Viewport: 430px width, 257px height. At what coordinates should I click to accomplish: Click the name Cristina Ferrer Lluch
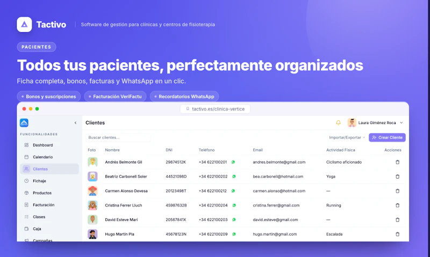coord(124,205)
